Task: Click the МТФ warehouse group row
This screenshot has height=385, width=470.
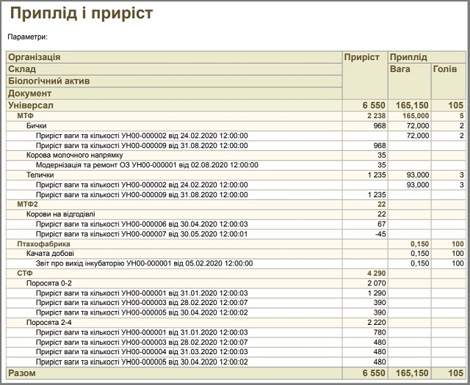Action: click(236, 116)
